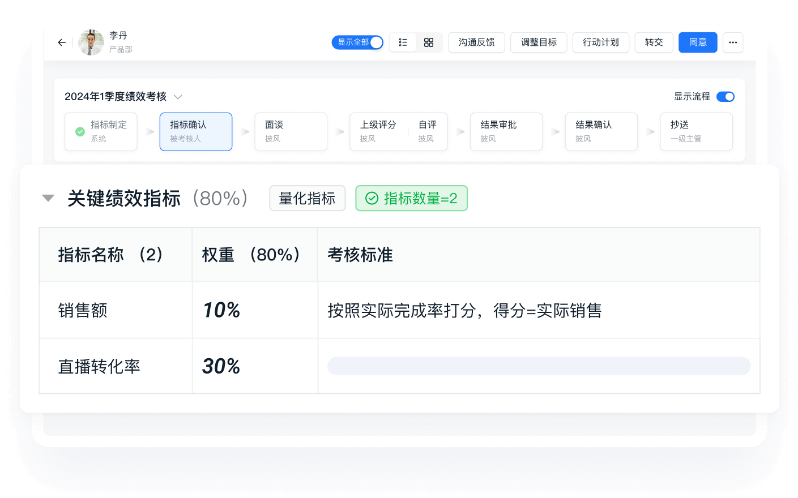
Task: Open the 行动计划 panel
Action: (600, 42)
